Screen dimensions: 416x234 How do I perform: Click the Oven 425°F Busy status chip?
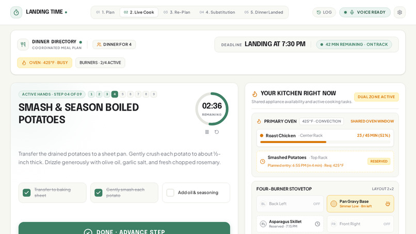[x=44, y=63]
